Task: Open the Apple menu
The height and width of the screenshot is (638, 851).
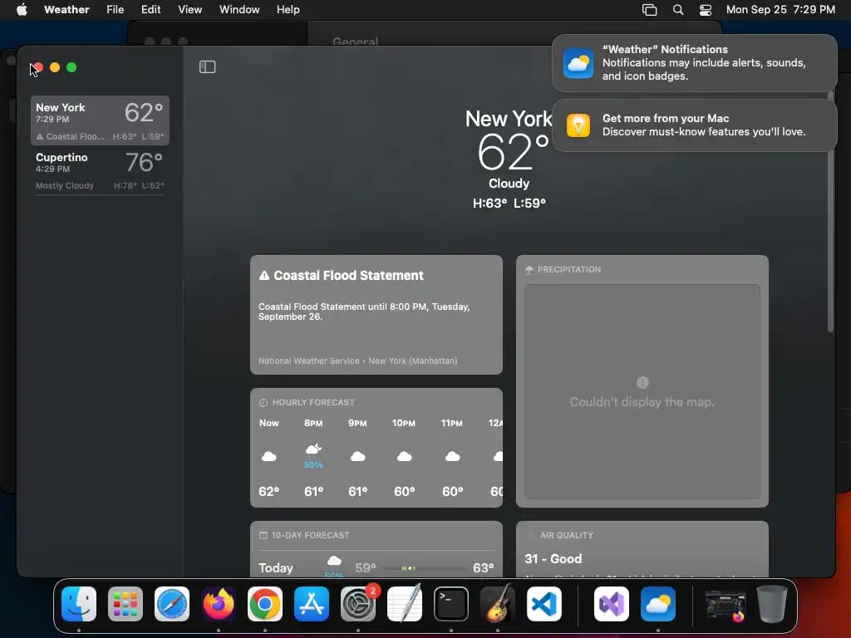Action: click(22, 10)
